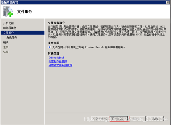The height and width of the screenshot is (125, 171).
Task: Click the 注意事项 heading
Action: pos(53,43)
